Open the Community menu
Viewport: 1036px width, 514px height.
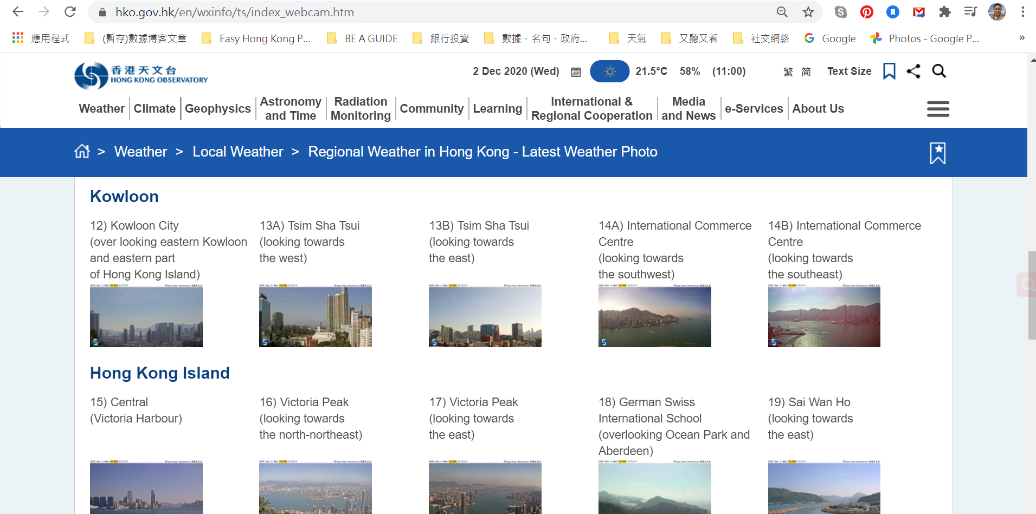pyautogui.click(x=432, y=108)
